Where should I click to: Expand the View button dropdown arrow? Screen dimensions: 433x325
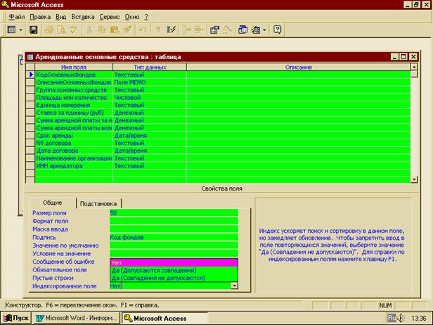coord(21,30)
